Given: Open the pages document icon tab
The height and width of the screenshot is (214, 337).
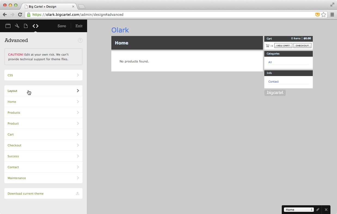Looking at the screenshot, I should [x=26, y=26].
